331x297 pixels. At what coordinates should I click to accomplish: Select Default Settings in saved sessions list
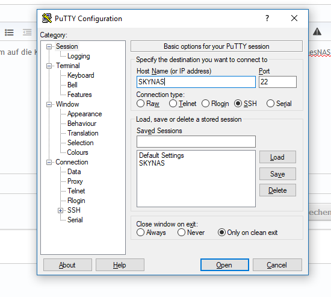point(161,155)
